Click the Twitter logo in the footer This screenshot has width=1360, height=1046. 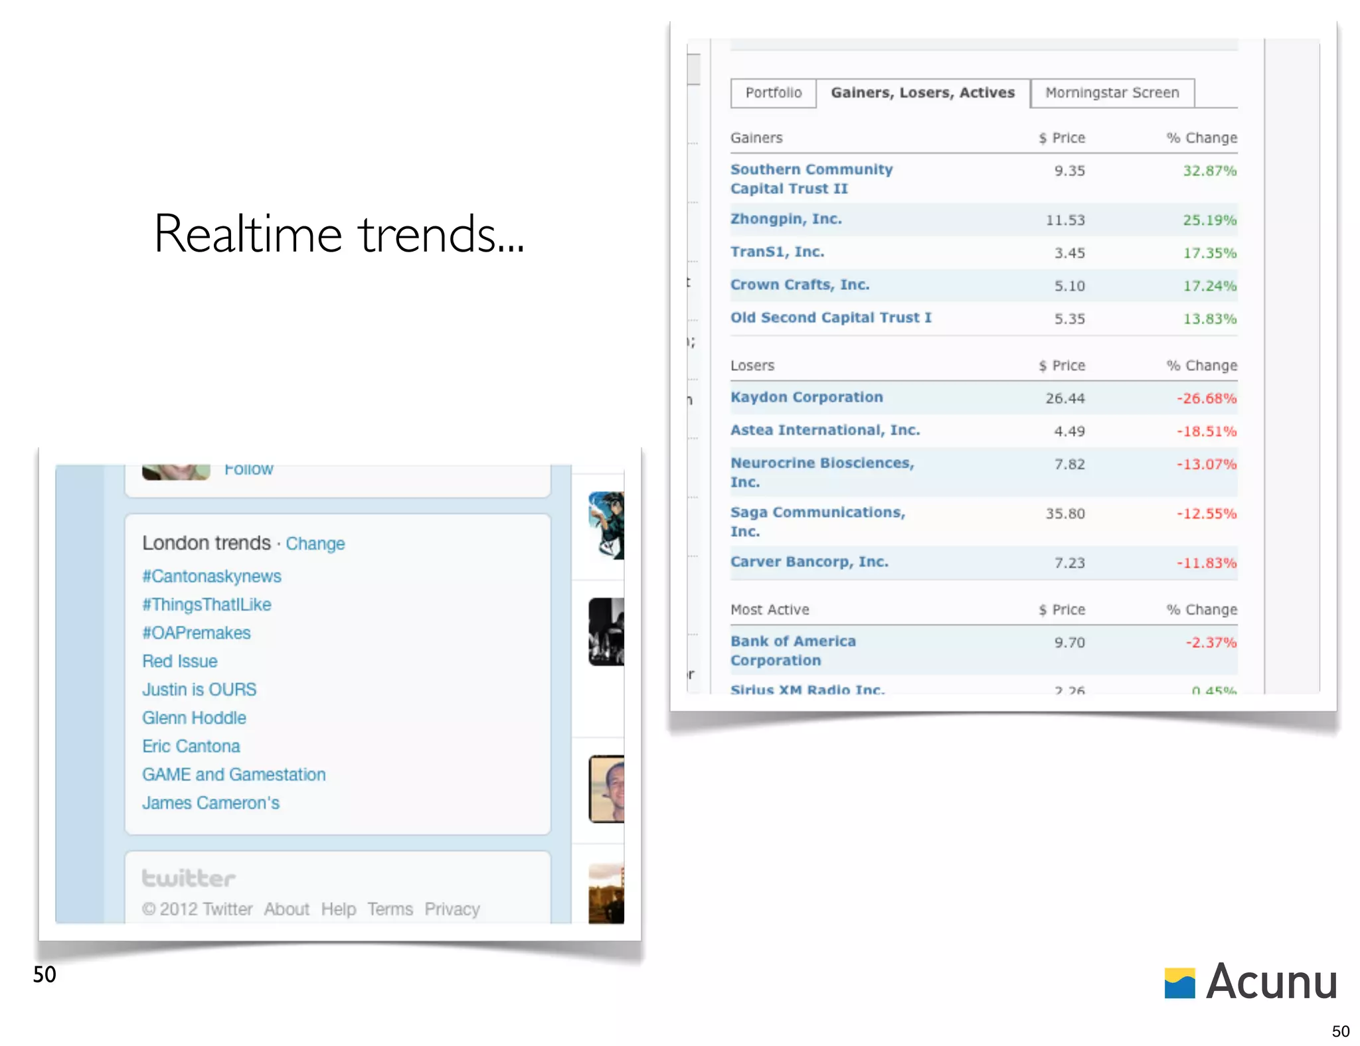tap(189, 878)
